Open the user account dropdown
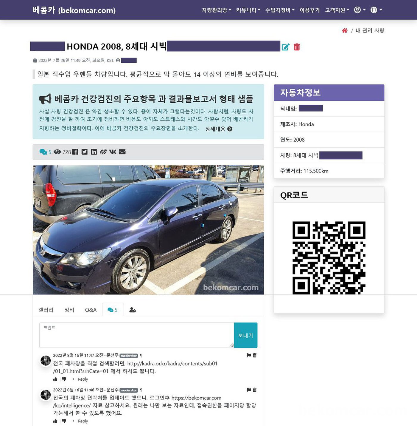 click(360, 10)
